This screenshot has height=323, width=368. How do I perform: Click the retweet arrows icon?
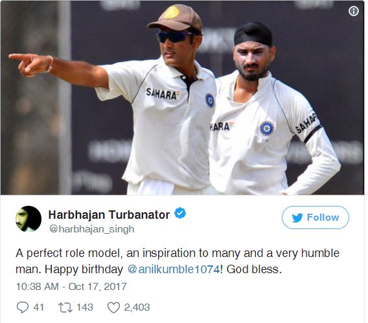coord(65,307)
